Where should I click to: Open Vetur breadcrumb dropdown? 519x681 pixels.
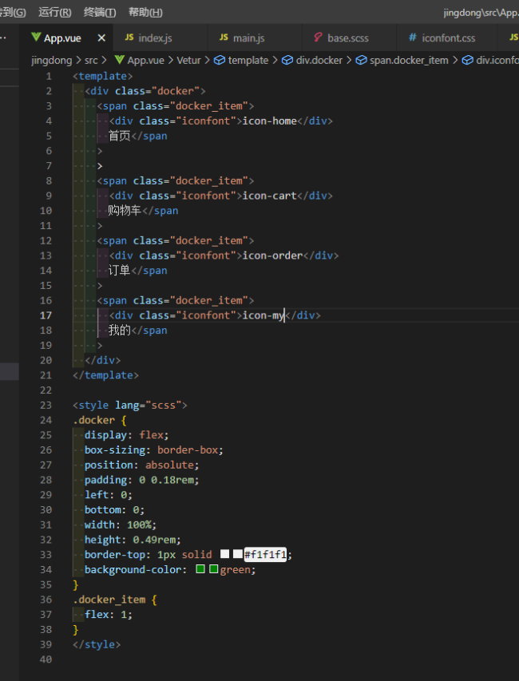[x=188, y=60]
